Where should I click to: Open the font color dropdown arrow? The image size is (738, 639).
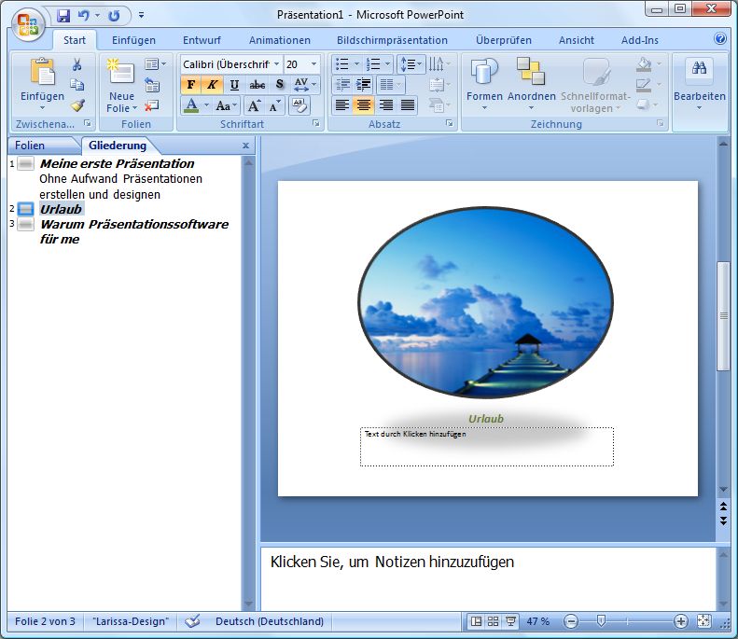[x=206, y=105]
